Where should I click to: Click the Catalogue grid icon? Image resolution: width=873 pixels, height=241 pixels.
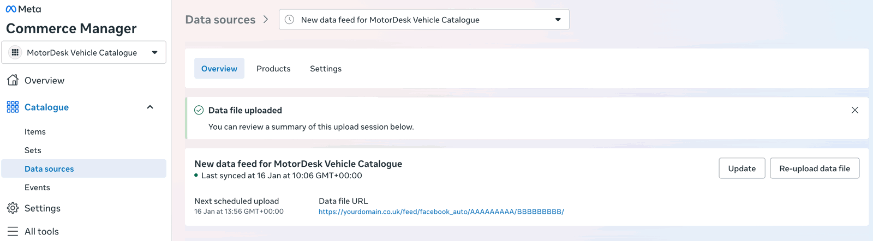(13, 107)
